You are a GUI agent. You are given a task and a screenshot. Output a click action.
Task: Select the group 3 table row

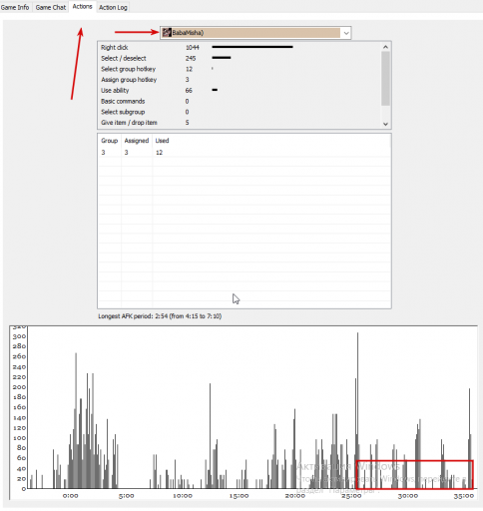tap(244, 153)
